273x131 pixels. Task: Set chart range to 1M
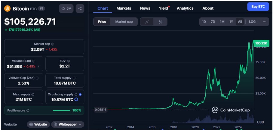222,22
